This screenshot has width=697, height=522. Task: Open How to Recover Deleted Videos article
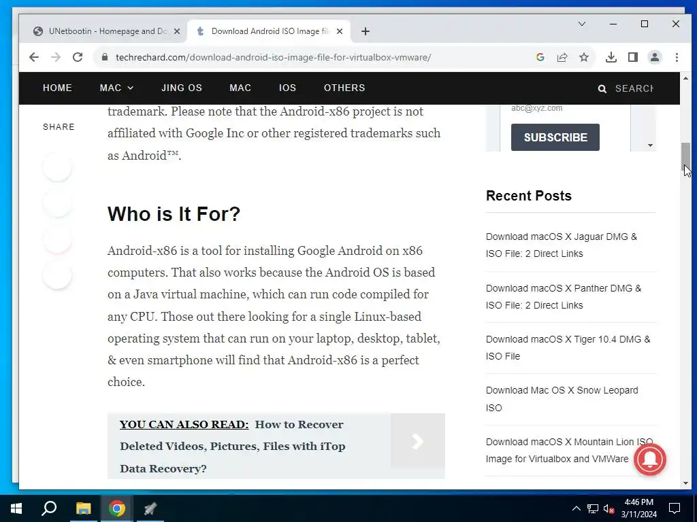[x=233, y=446]
